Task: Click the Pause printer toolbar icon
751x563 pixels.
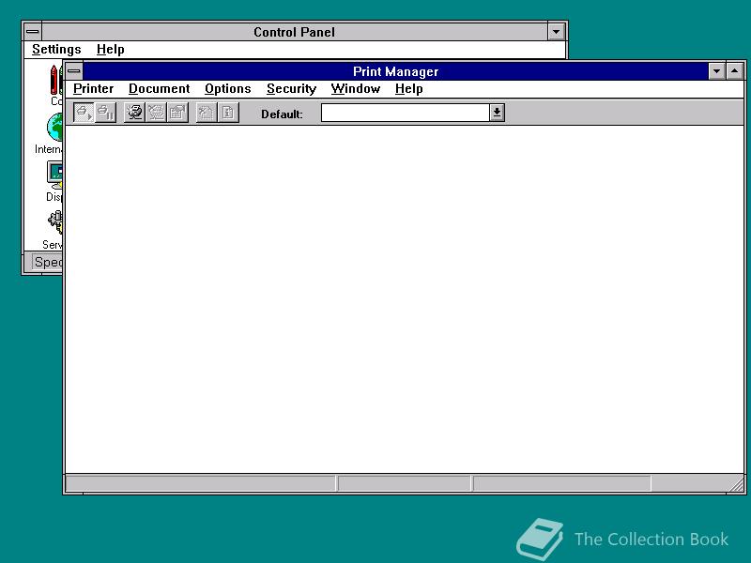Action: coord(105,113)
